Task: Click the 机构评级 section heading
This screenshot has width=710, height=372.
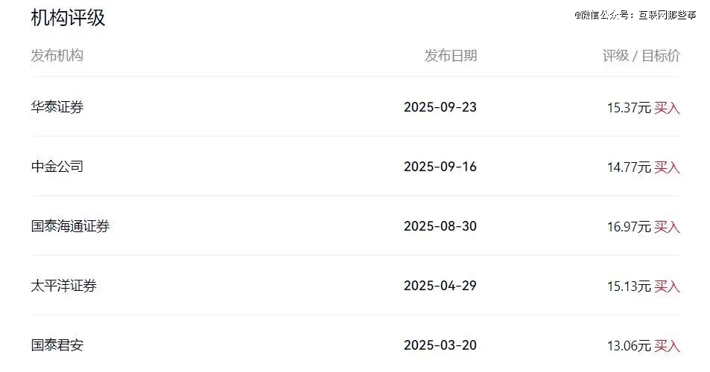Action: 68,18
